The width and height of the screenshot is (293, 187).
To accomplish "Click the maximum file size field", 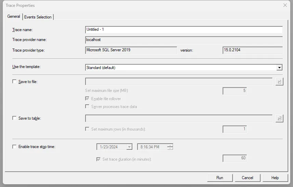I will [235, 91].
